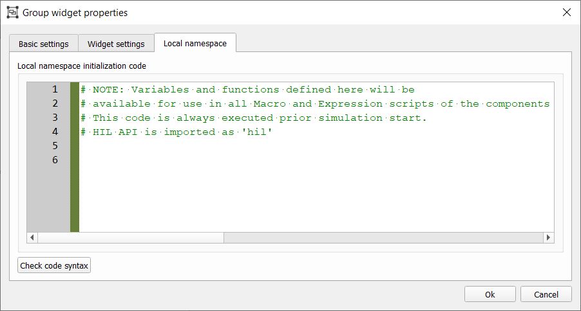581x311 pixels.
Task: Click line number 1 in the gutter
Action: tap(55, 89)
